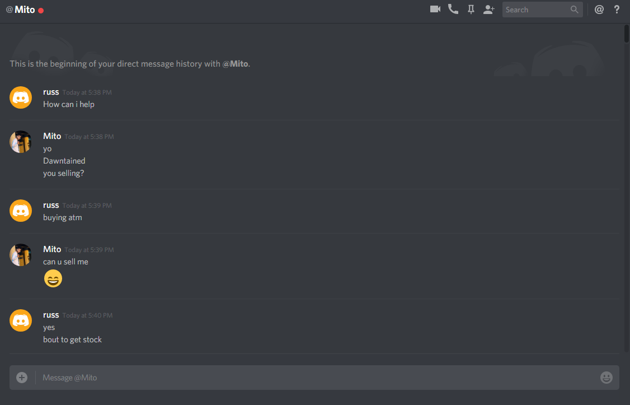The image size is (630, 405).
Task: Click the username Mito at 5:38 PM
Action: (52, 136)
